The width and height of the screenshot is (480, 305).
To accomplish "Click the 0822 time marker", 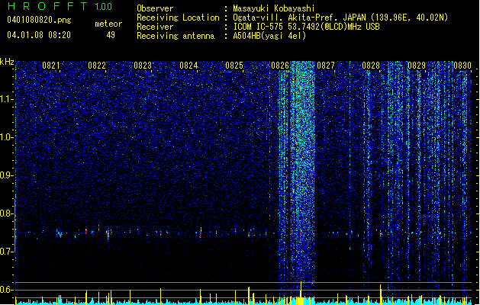I will coord(97,66).
